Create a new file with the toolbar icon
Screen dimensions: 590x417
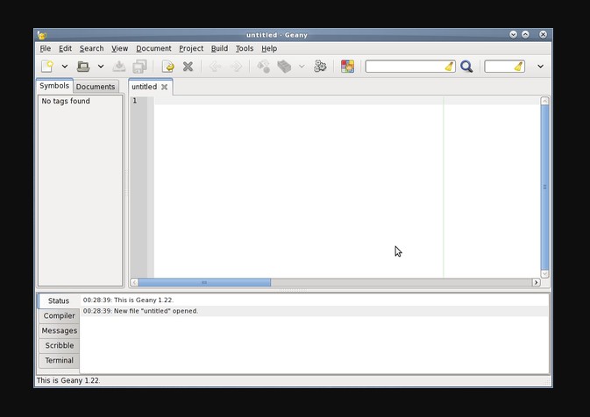click(x=47, y=67)
